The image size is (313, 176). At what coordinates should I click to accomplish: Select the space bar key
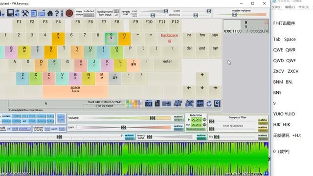pos(75,92)
